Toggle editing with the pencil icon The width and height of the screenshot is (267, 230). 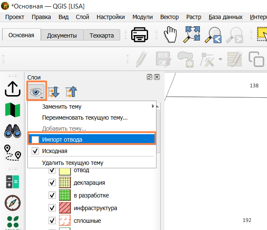pyautogui.click(x=141, y=59)
